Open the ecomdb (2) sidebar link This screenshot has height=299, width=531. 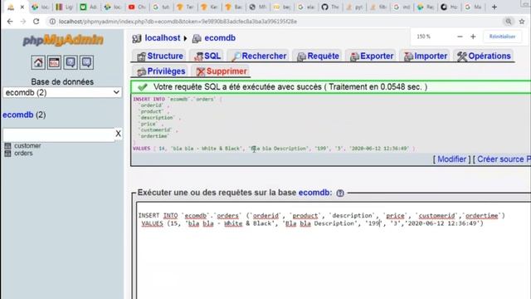tap(24, 115)
